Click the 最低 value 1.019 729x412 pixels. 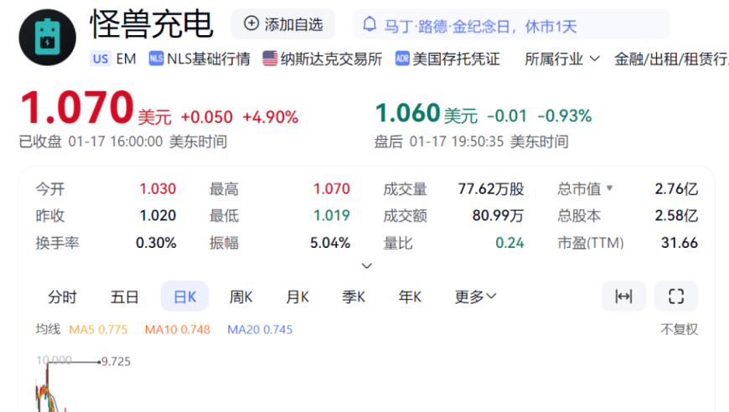(332, 215)
